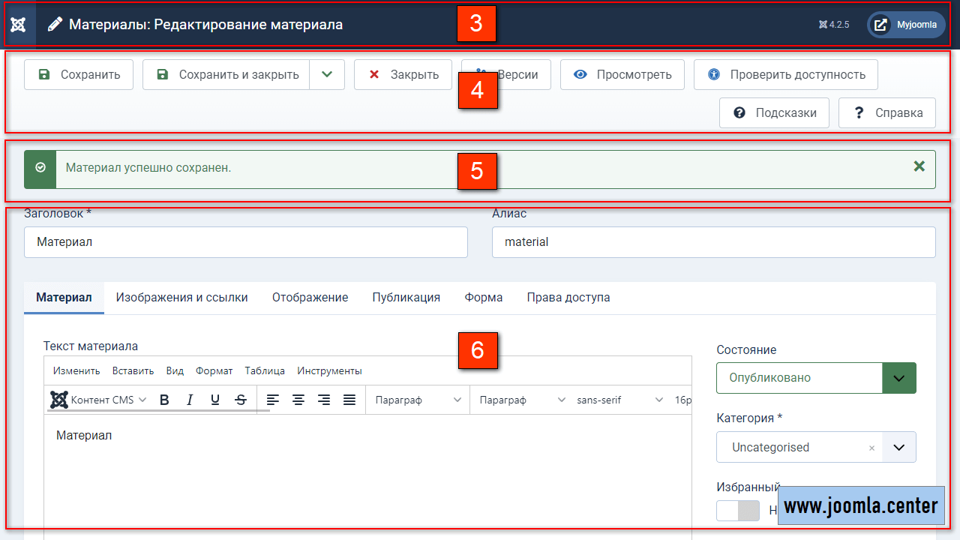Click the Алиас input field
The width and height of the screenshot is (960, 540).
coord(713,242)
